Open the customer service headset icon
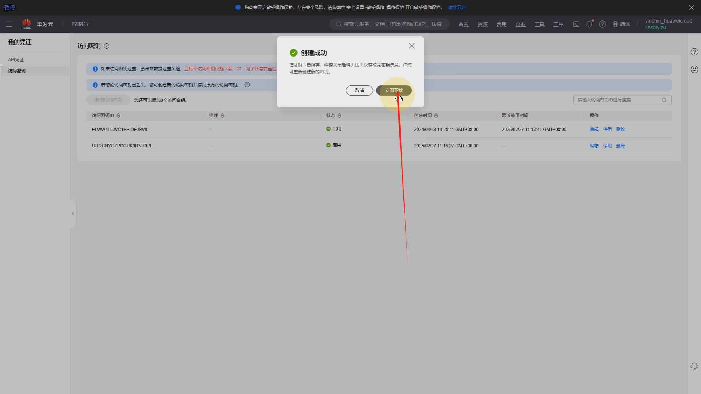This screenshot has height=394, width=701. click(x=694, y=366)
